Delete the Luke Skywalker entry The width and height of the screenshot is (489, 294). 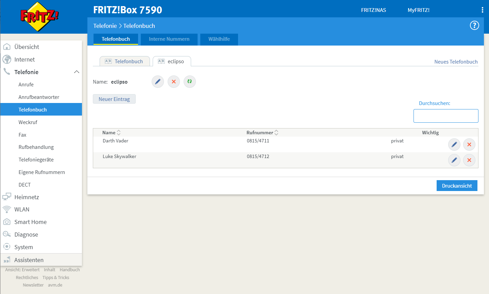[x=469, y=160]
